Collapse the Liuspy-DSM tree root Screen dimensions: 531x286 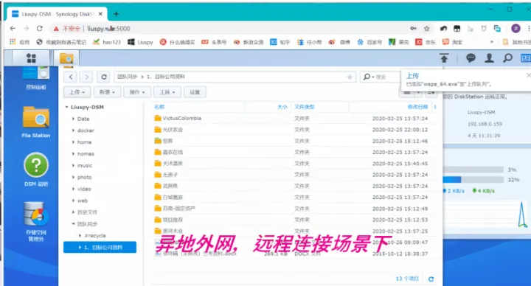point(66,107)
